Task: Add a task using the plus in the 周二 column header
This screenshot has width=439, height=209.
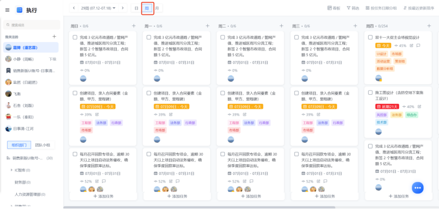Action: point(281,26)
